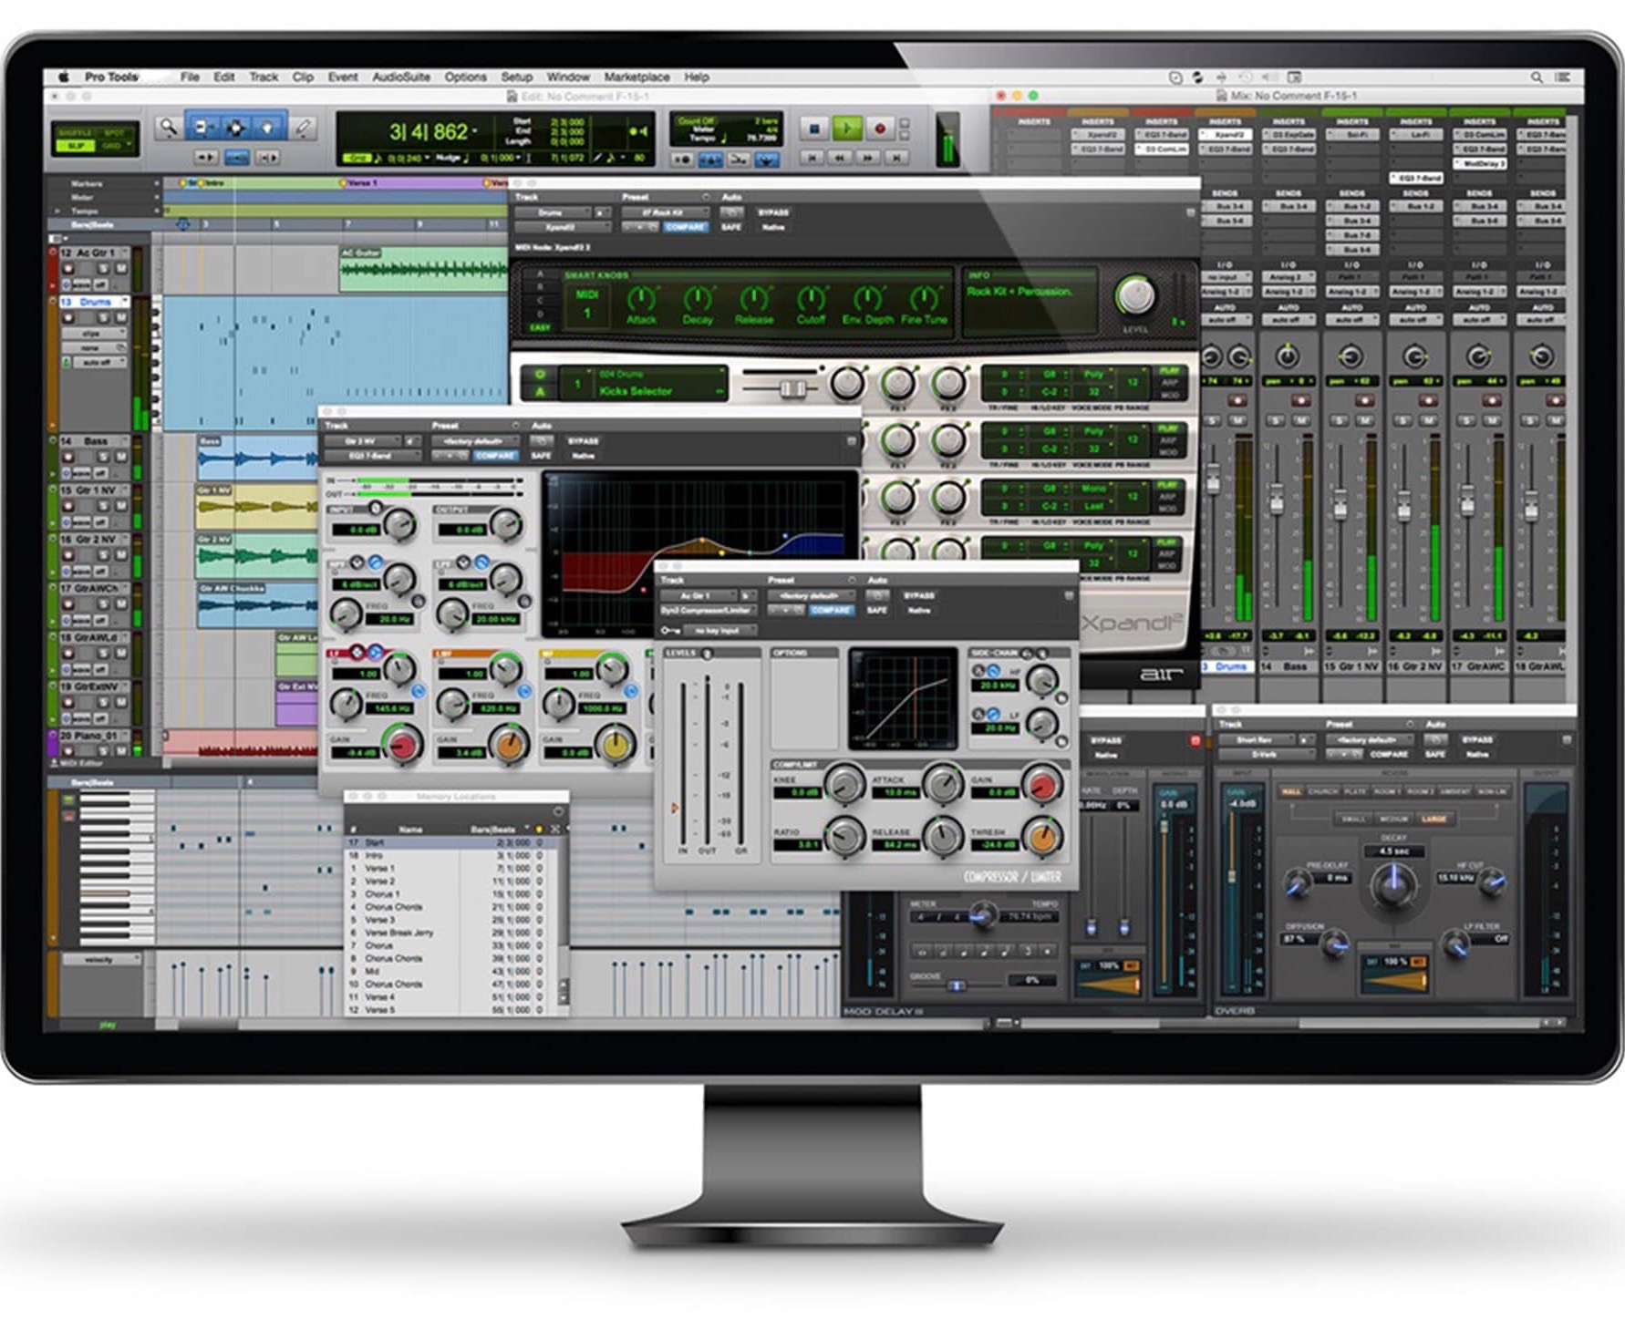
Task: Mute the 15 Gtr 1 NV track
Action: tap(119, 506)
